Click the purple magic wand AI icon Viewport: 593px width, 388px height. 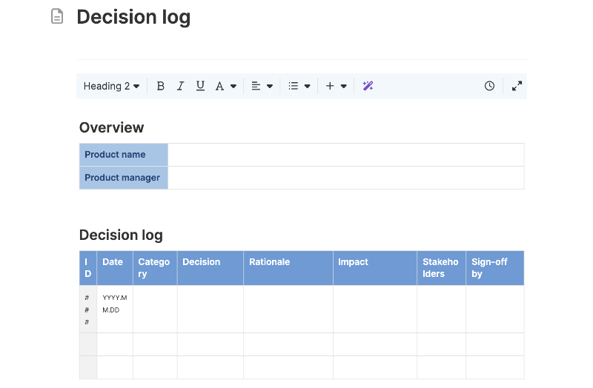pos(368,86)
